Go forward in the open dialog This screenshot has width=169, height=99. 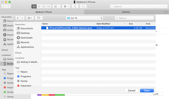pos(22,18)
